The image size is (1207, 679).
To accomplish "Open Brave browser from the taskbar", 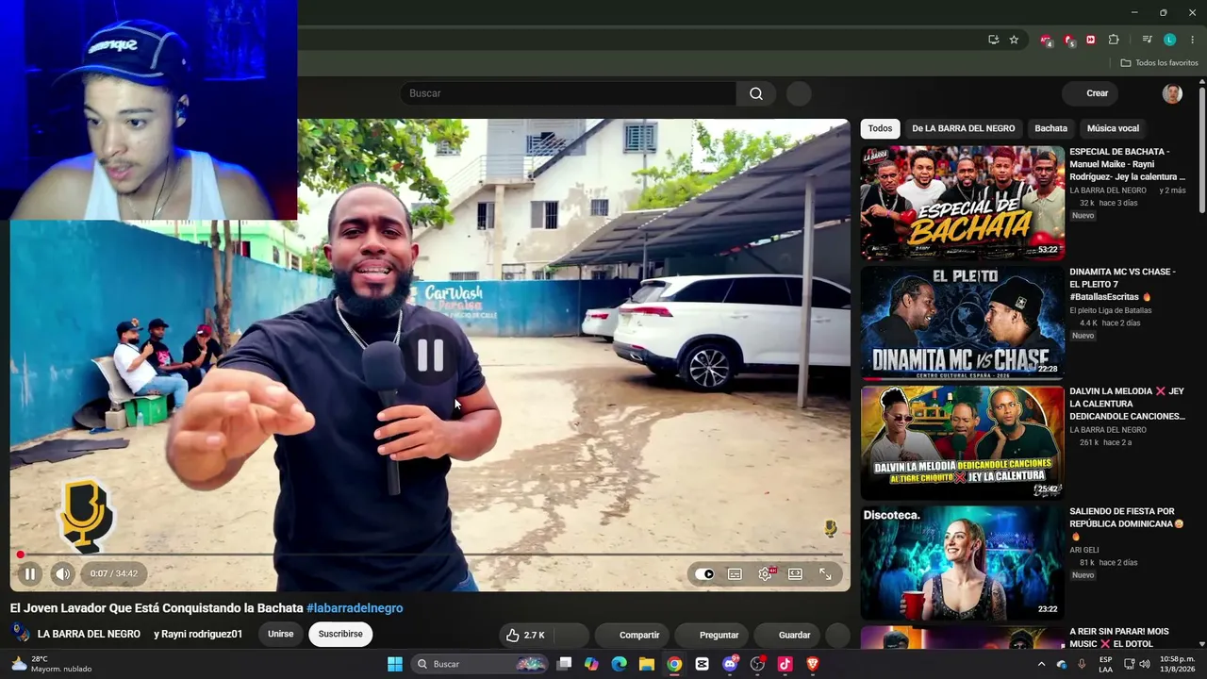I will click(812, 664).
